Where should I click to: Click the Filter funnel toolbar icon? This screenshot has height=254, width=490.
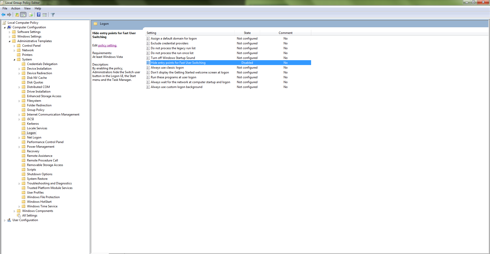tap(53, 15)
